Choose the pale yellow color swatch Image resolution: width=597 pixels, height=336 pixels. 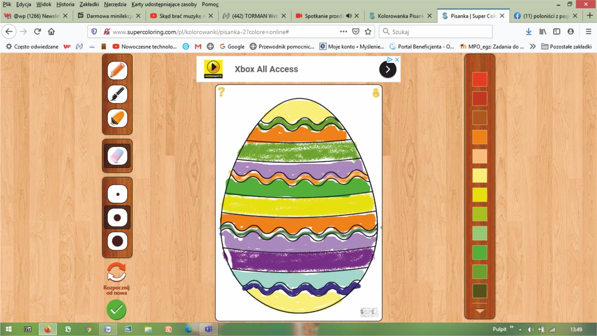[x=480, y=175]
